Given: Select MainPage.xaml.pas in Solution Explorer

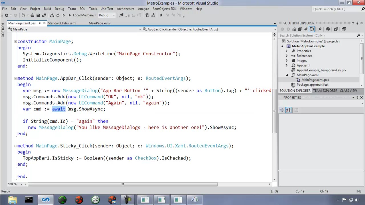Looking at the screenshot, I should tap(315, 80).
